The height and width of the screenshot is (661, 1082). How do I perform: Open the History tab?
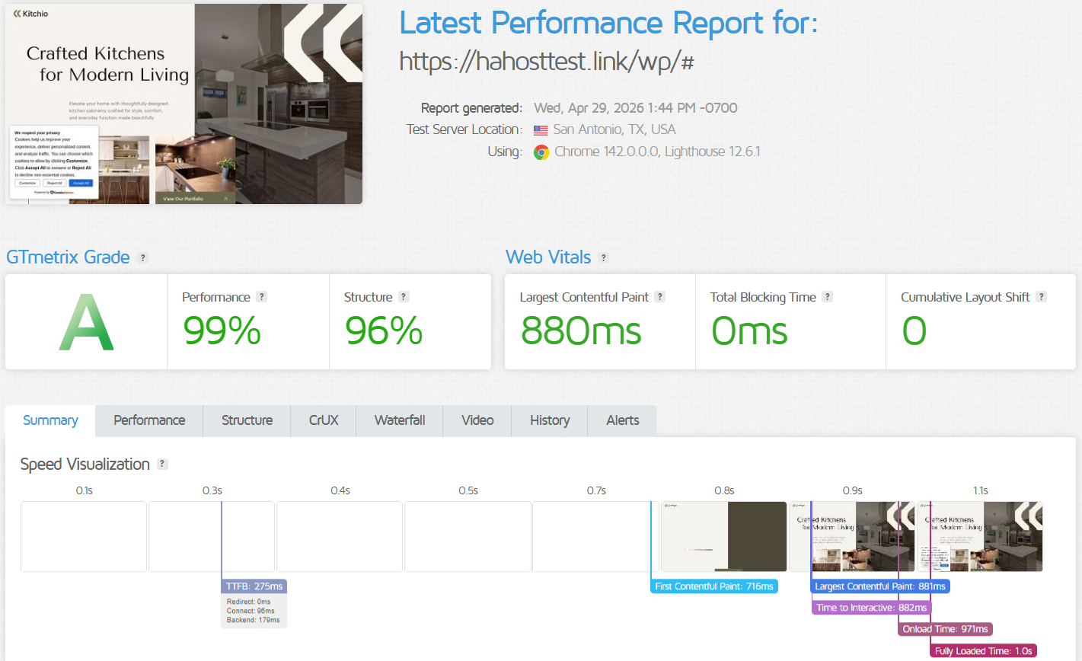(x=550, y=420)
